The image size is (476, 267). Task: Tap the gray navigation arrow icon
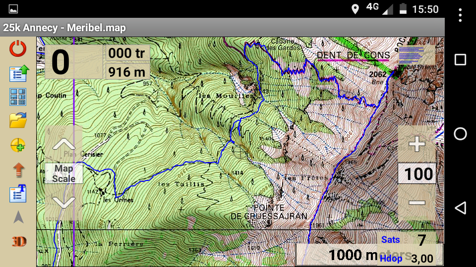[18, 217]
